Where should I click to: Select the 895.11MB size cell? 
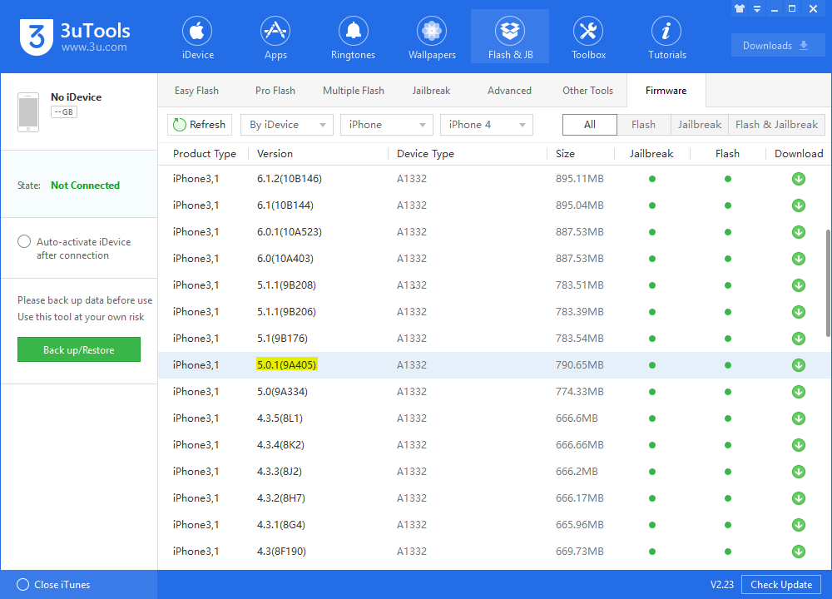[x=579, y=179]
